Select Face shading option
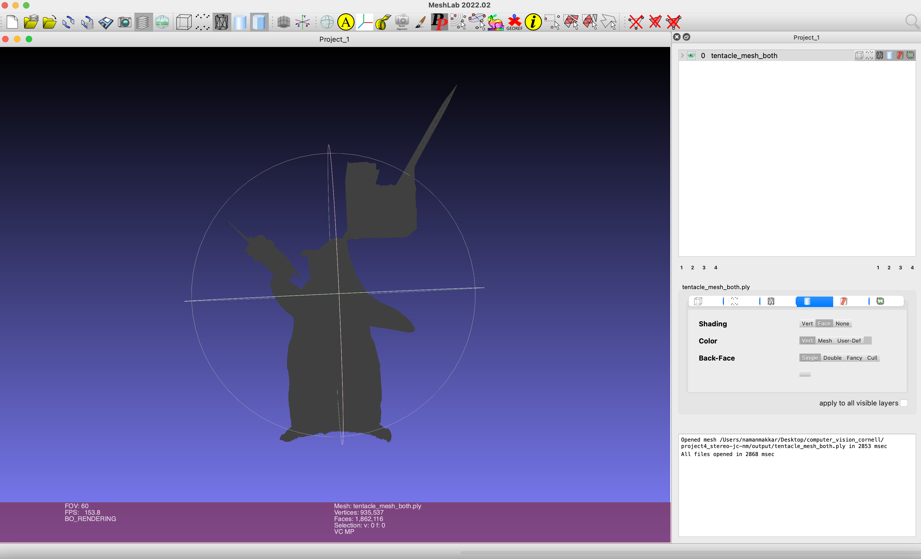The image size is (921, 559). click(x=824, y=323)
